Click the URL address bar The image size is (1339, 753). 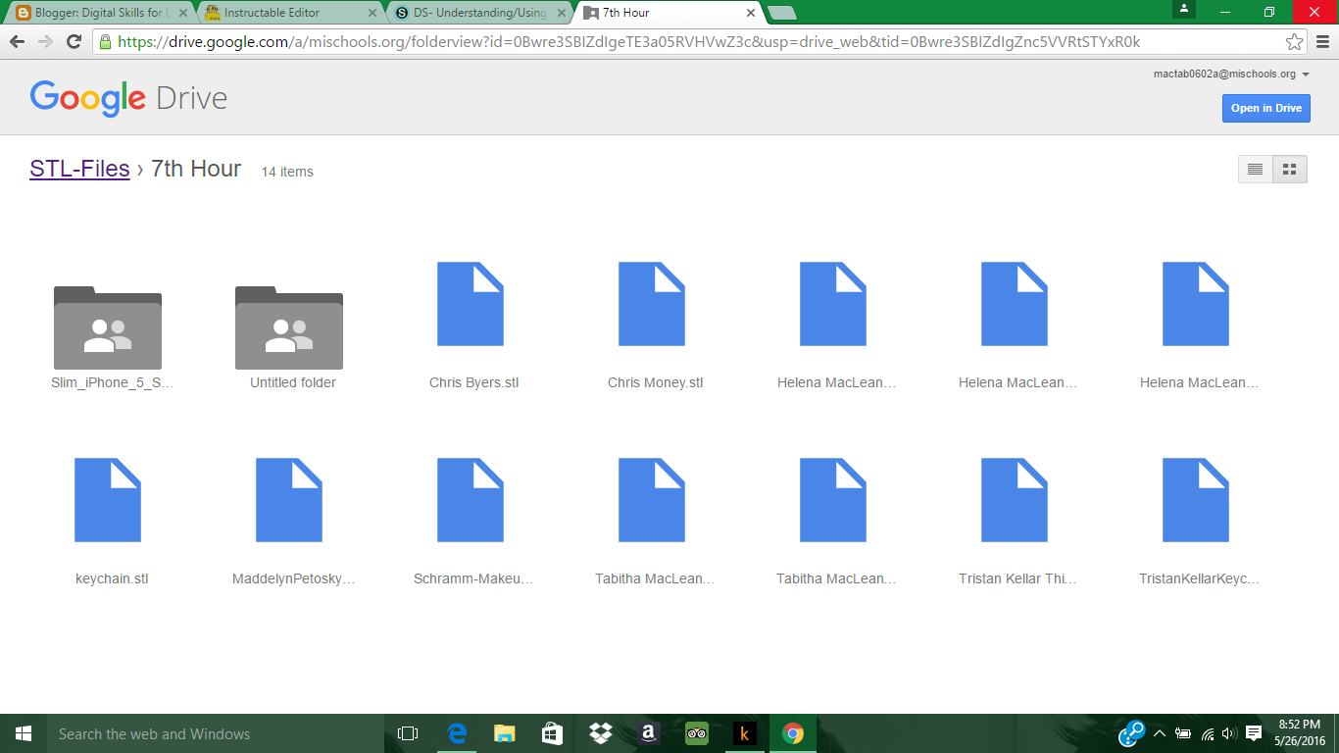coord(700,42)
